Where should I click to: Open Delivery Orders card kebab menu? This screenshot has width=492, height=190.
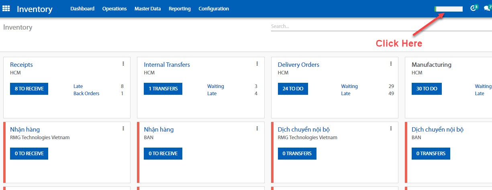coord(391,64)
